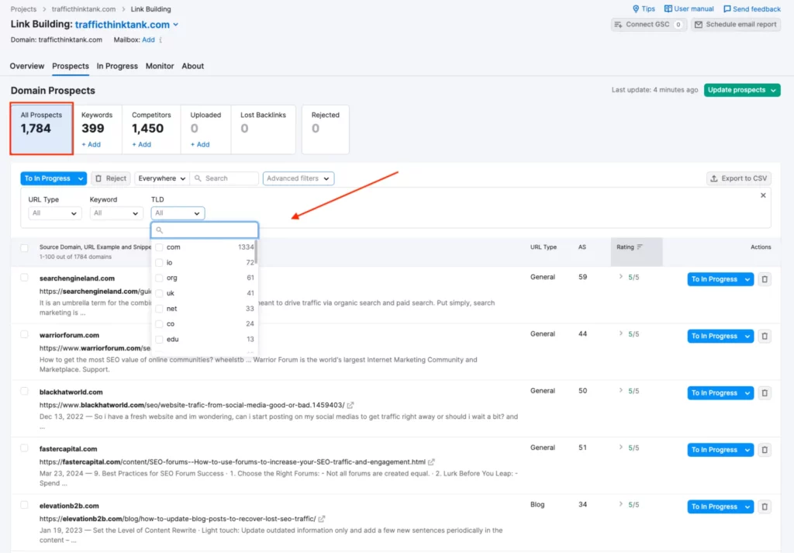The image size is (794, 553).
Task: Enable the org TLD filter checkbox
Action: (x=160, y=278)
